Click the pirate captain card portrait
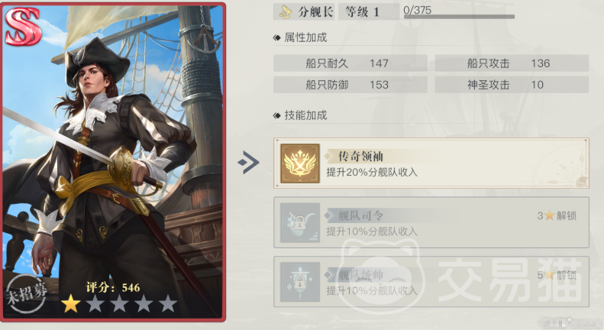This screenshot has width=604, height=330. (x=113, y=162)
